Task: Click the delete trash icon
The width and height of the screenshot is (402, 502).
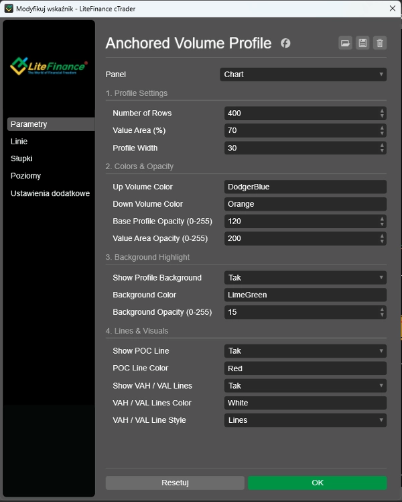Action: click(x=380, y=43)
